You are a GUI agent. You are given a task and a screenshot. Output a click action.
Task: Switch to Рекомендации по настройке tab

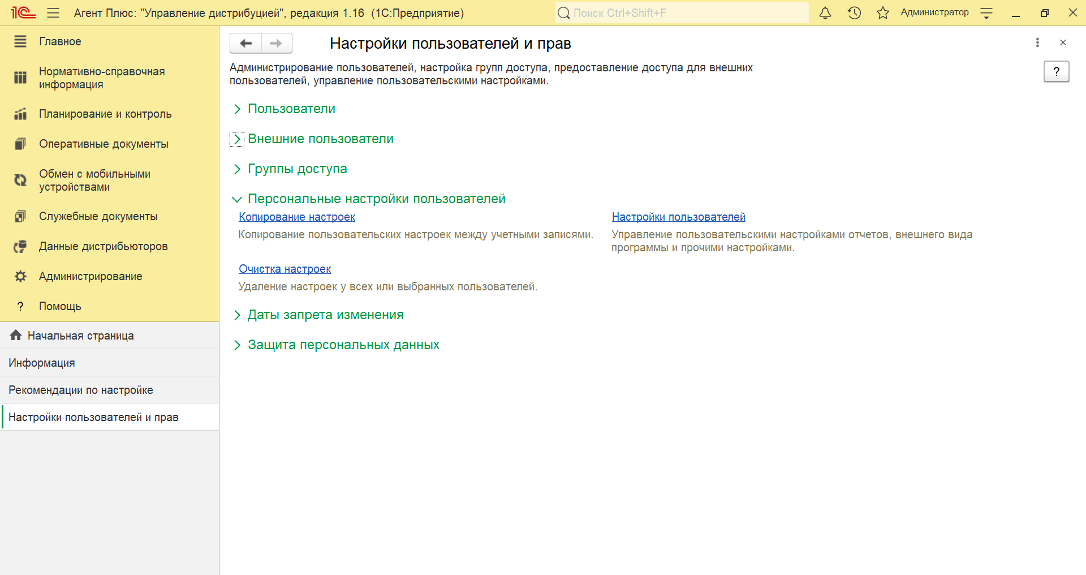(110, 390)
